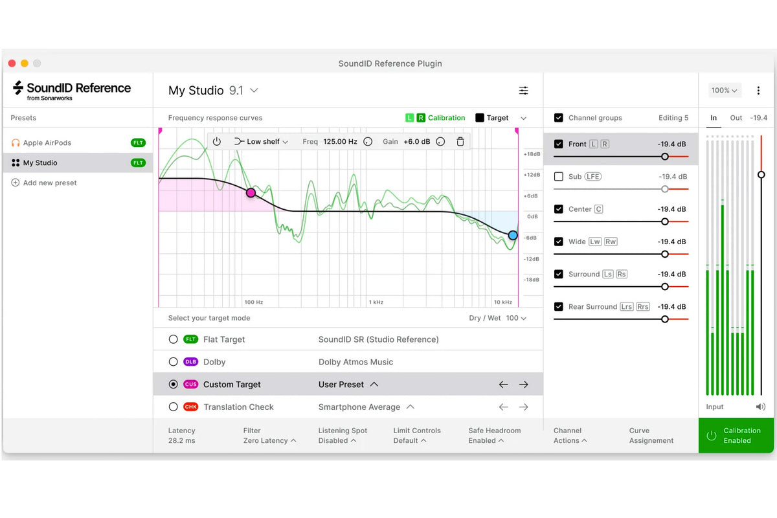The image size is (777, 518).
Task: Click the Calibration legend label
Action: click(x=447, y=118)
